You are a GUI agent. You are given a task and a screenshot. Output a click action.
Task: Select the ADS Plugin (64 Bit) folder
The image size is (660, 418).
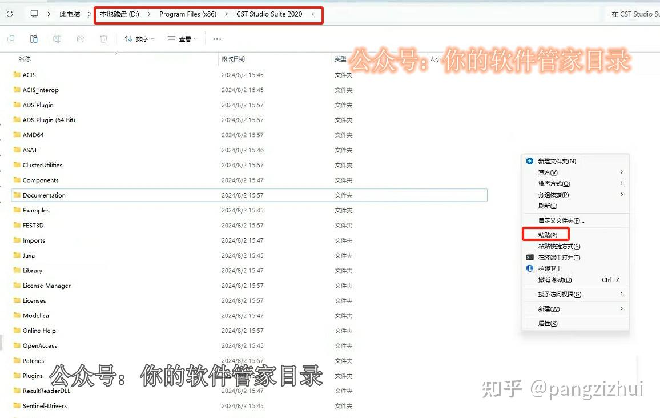tap(49, 119)
